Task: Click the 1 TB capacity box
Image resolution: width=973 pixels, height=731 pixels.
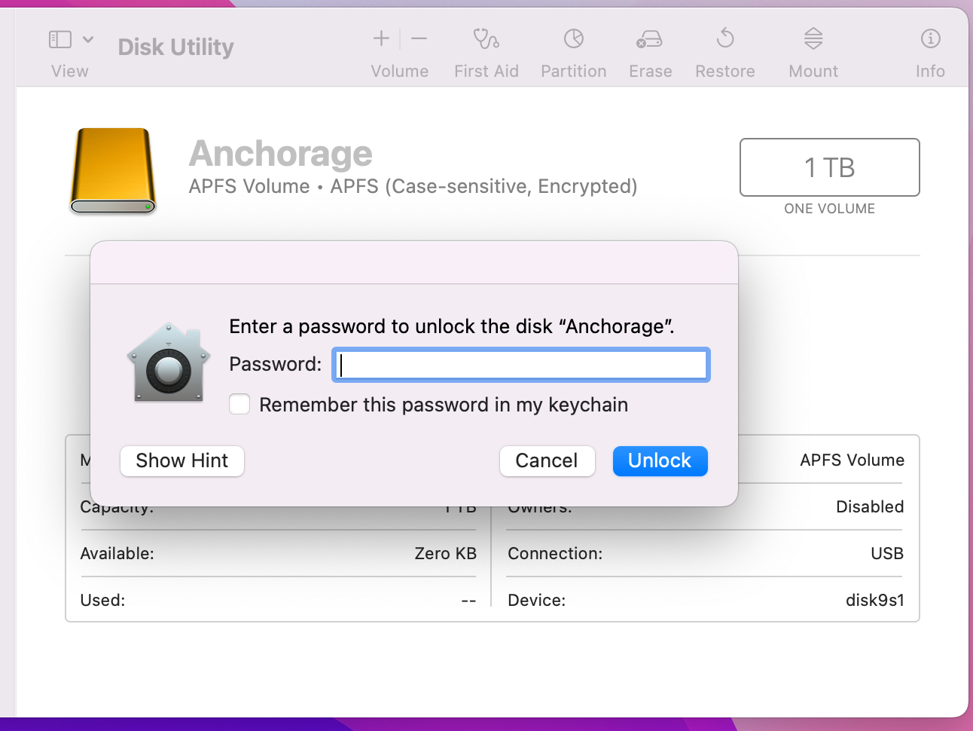Action: pos(830,167)
